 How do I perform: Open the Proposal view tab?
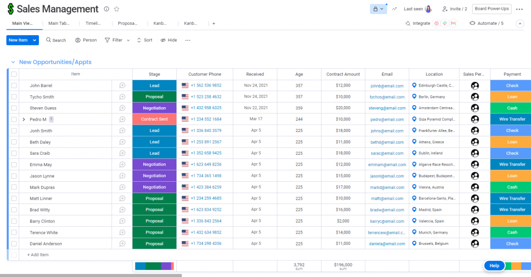[x=128, y=23]
